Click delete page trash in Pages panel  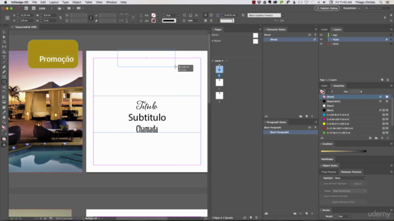pos(256,218)
